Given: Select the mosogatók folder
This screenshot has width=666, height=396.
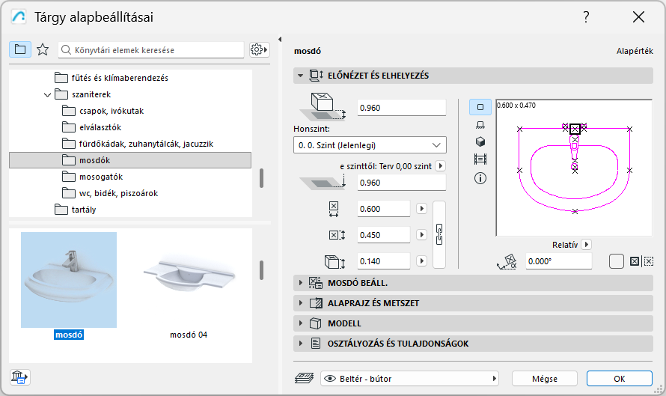Looking at the screenshot, I should (101, 177).
